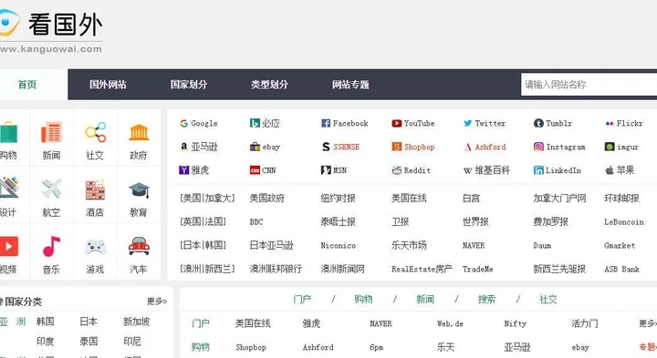The image size is (657, 358).
Task: Click the LinkedIn logo icon
Action: 538,170
